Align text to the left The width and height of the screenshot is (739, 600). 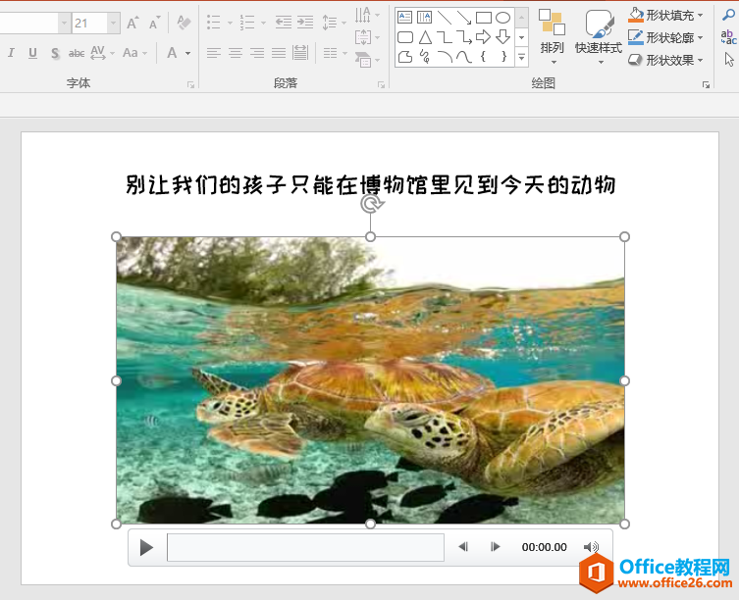coord(214,53)
